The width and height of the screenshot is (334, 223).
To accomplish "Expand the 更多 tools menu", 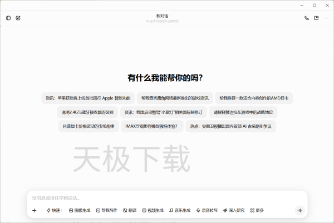I will tap(257, 210).
